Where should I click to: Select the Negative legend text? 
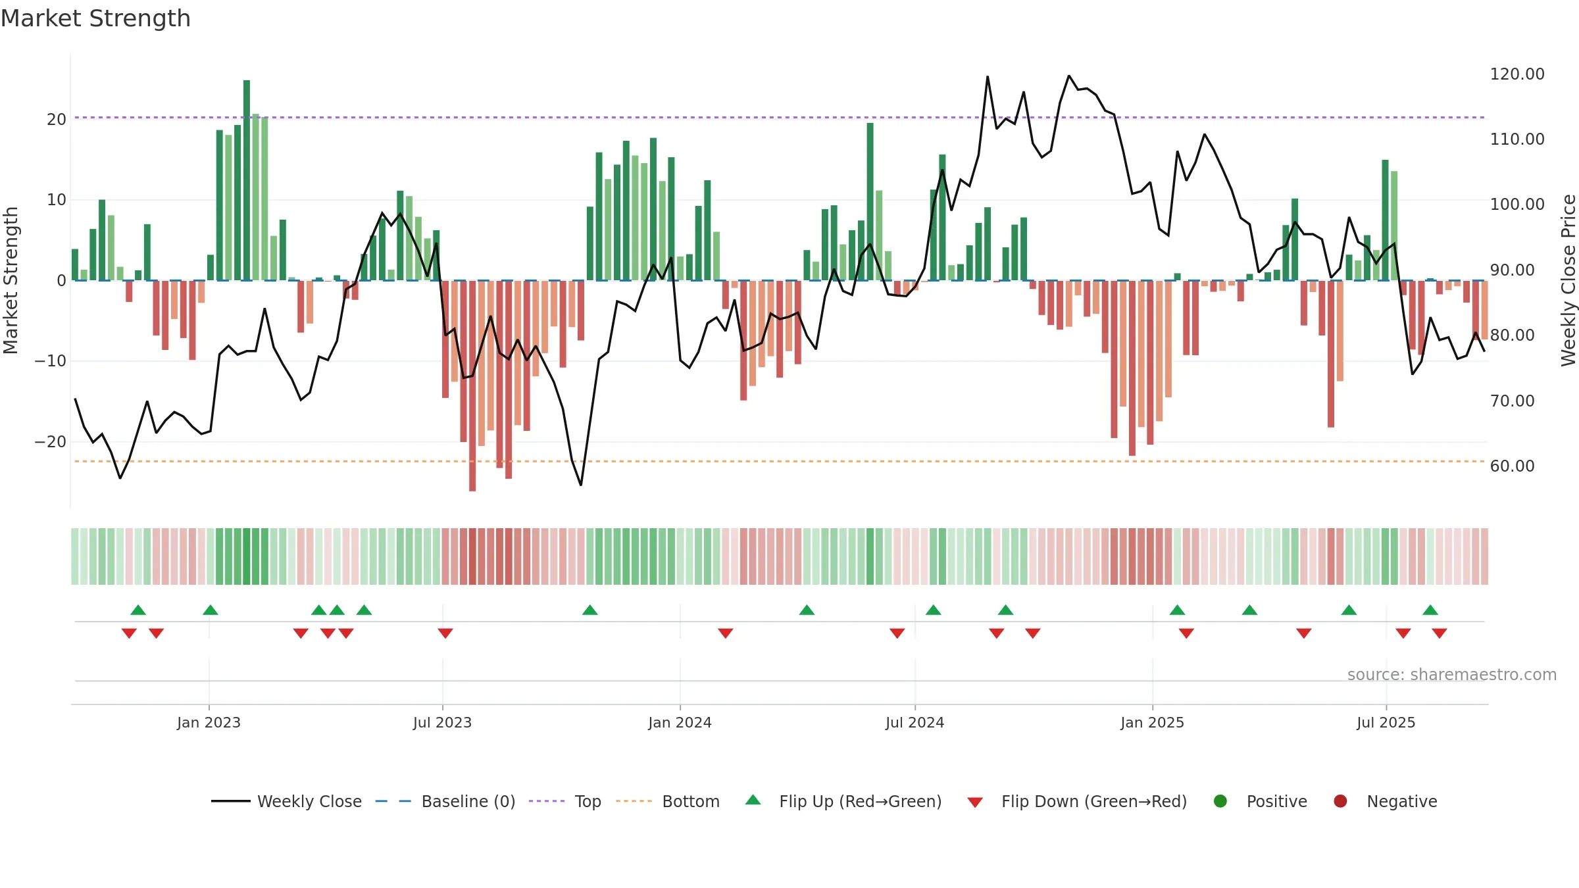click(1402, 802)
